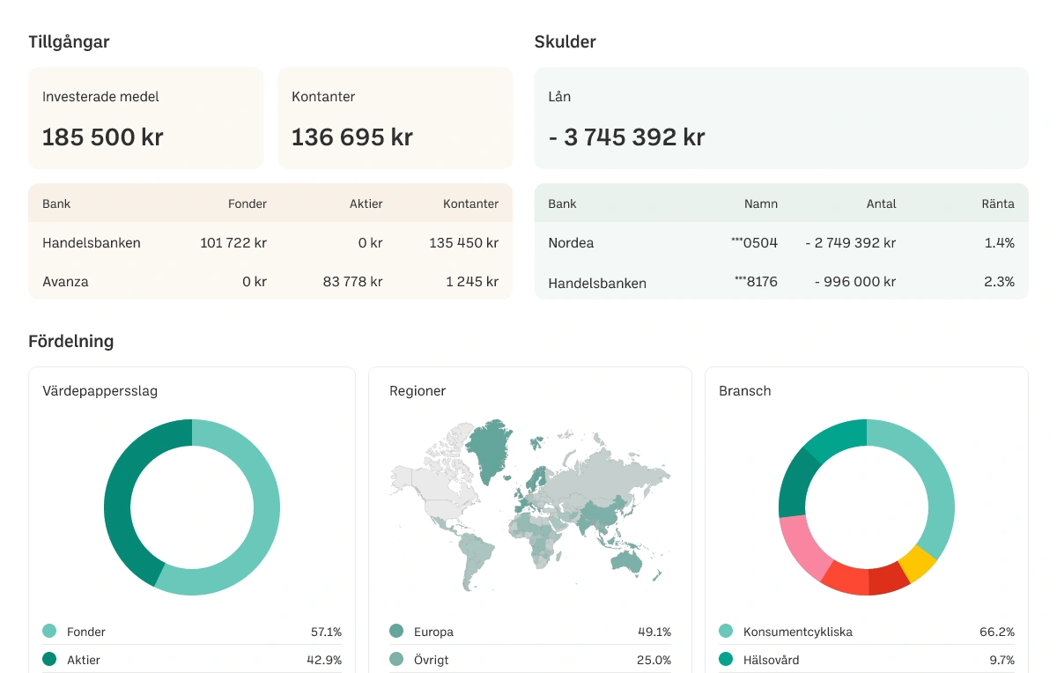Click the Europa legend color dot
The height and width of the screenshot is (673, 1057).
coord(396,632)
